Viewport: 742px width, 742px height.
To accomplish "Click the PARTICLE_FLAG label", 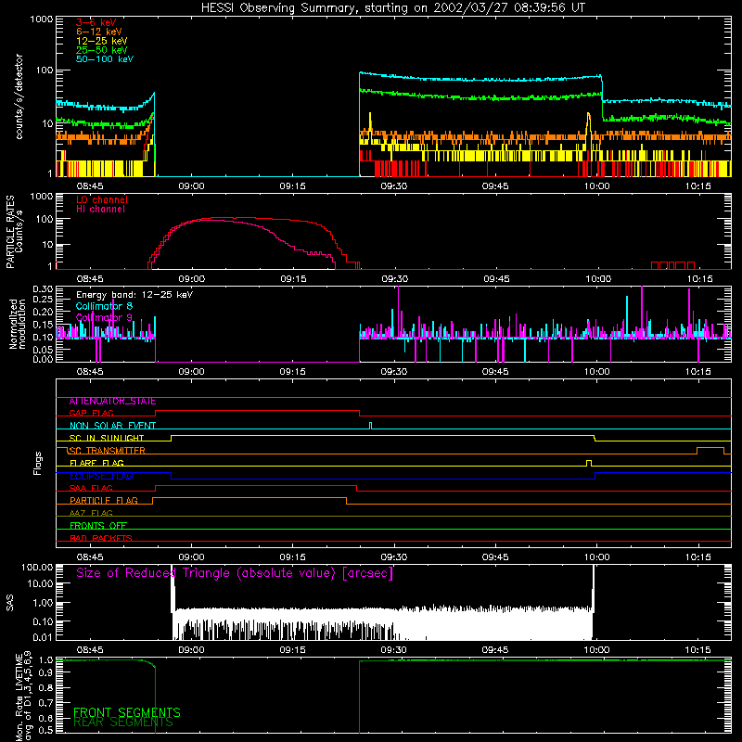I will (x=104, y=501).
